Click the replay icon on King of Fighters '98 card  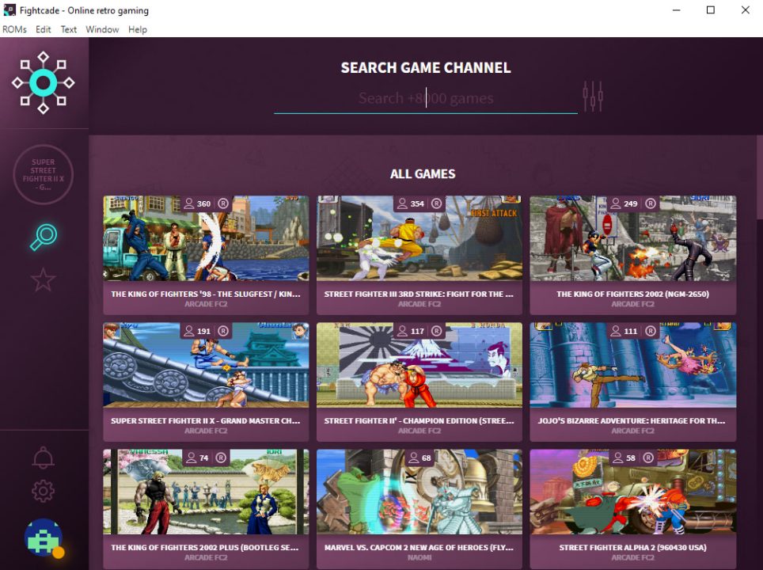click(223, 203)
